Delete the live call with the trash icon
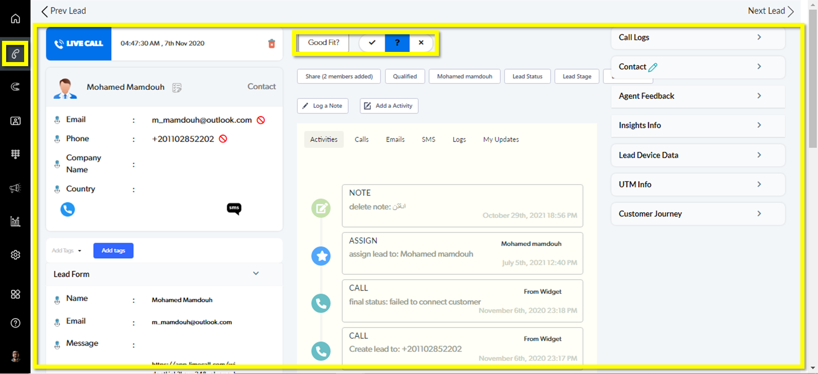The width and height of the screenshot is (818, 374). [272, 44]
